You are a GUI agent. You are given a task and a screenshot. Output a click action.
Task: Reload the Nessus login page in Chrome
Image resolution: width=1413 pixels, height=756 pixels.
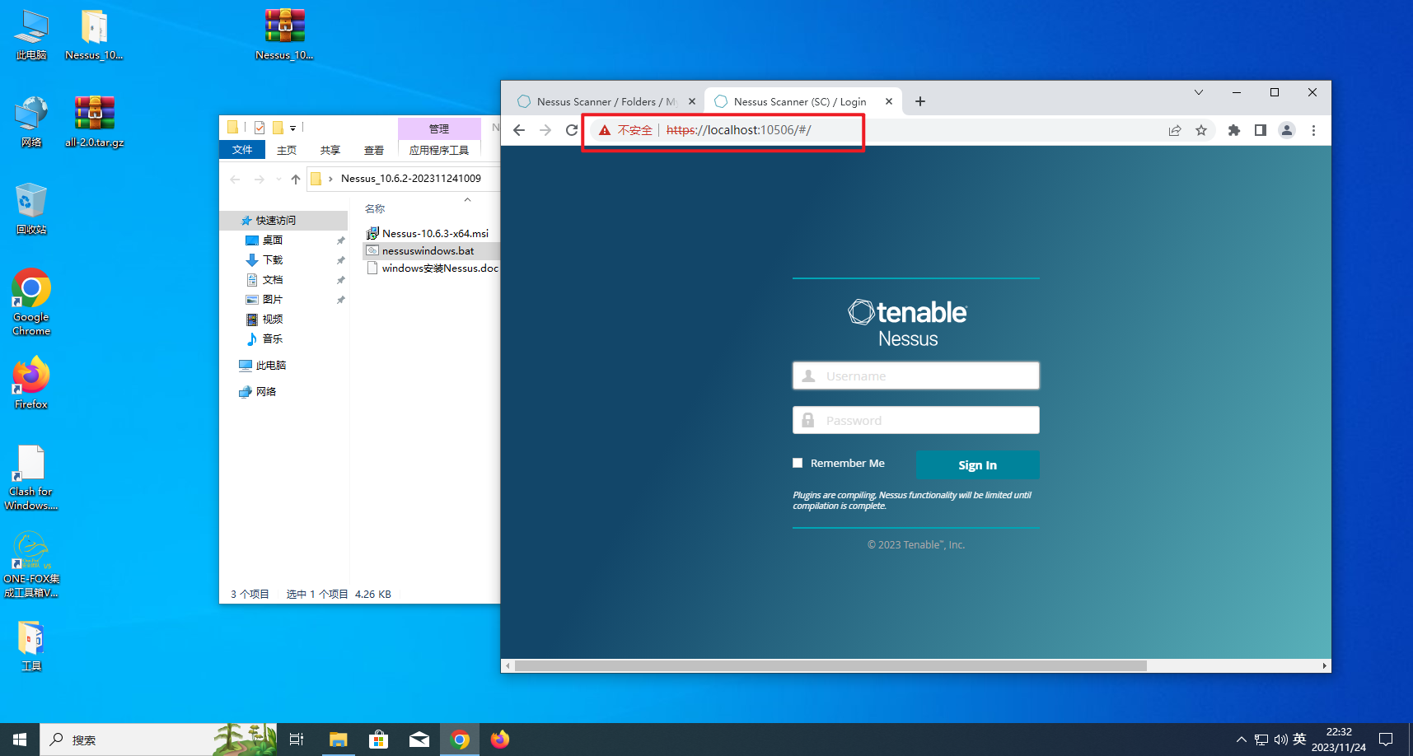571,129
